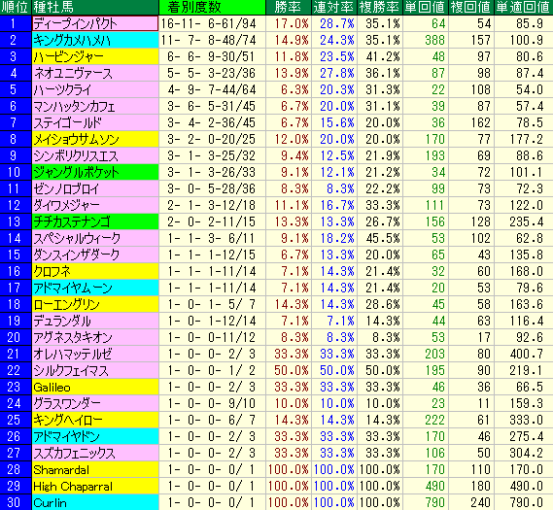Click the green ジャングルポケット cell
Viewport: 553px width, 510px height.
pyautogui.click(x=95, y=172)
